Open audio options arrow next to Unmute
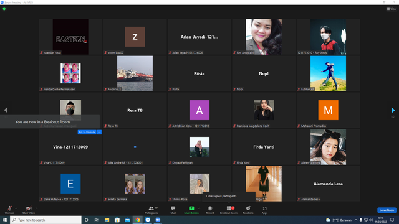Viewport: 399px width, 224px height. (x=16, y=208)
